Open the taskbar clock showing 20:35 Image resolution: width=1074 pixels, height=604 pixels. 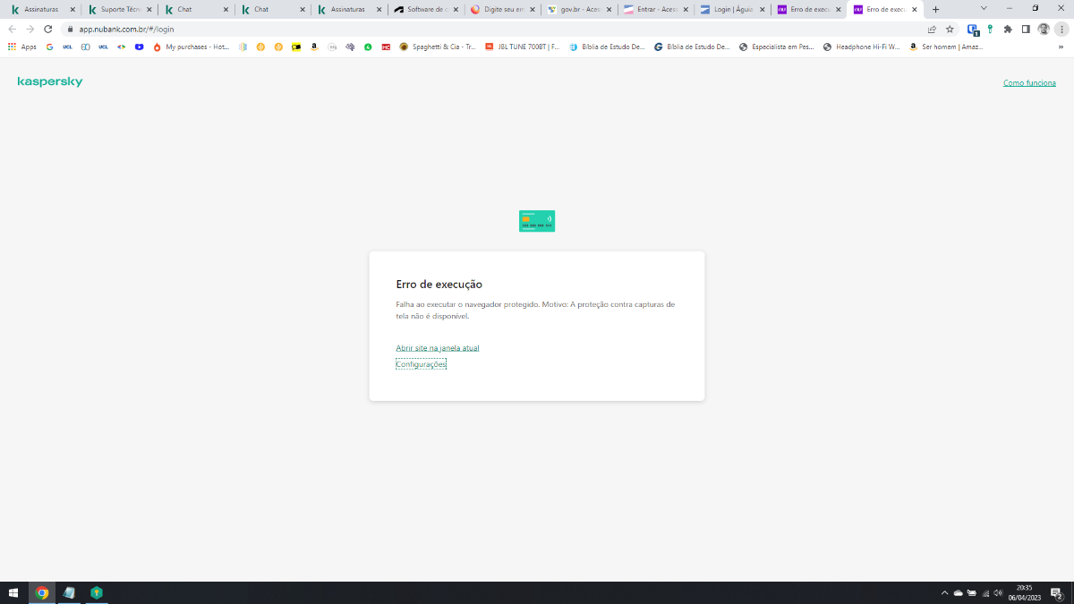click(x=1024, y=592)
